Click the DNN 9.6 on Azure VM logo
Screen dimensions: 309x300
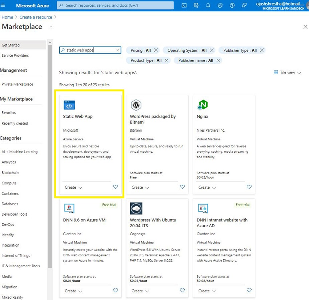pos(69,208)
